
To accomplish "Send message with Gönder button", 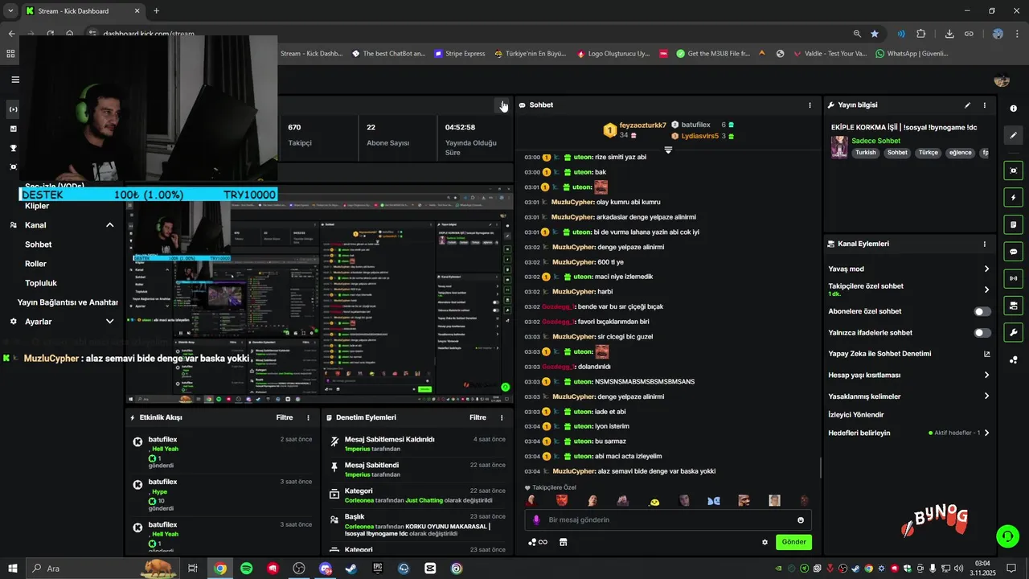I will click(x=793, y=542).
